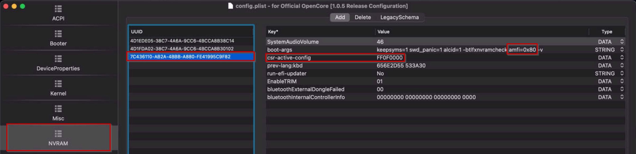The width and height of the screenshot is (636, 154).
Task: Open type selector for SystemAudioVolume row
Action: point(622,41)
